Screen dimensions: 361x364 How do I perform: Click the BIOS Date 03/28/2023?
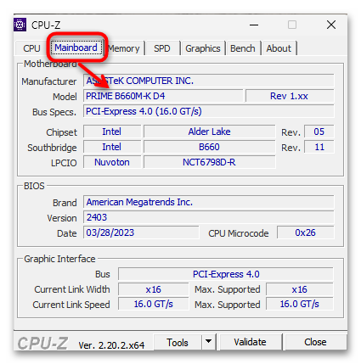tap(141, 232)
